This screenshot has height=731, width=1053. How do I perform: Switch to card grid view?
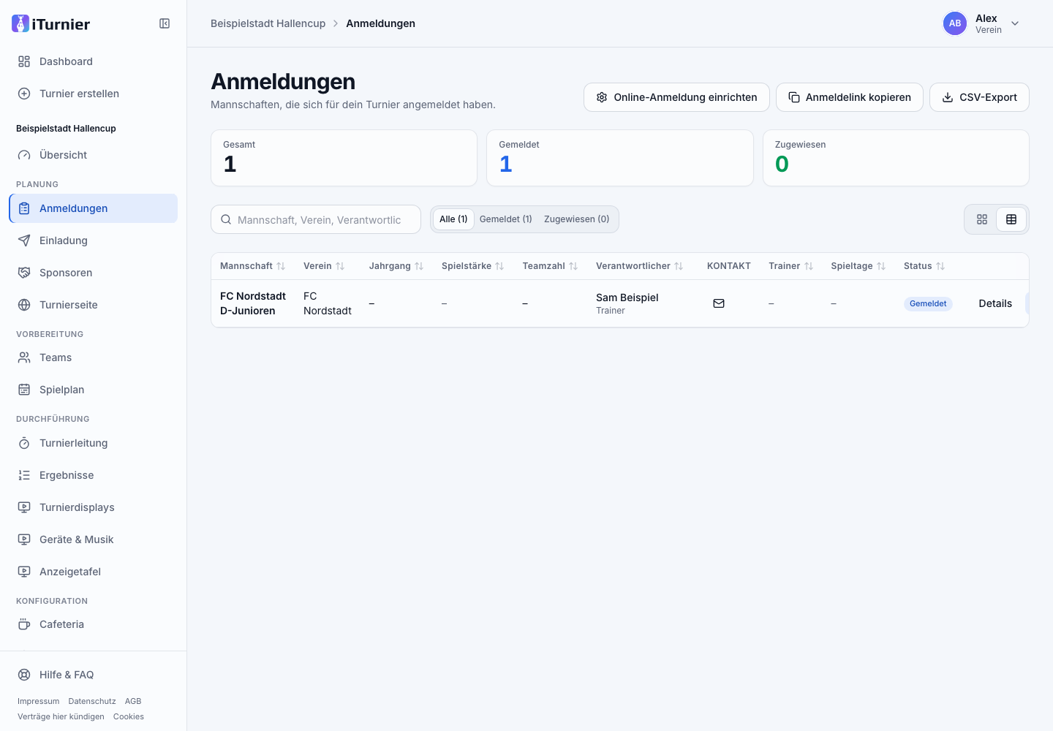coord(982,219)
